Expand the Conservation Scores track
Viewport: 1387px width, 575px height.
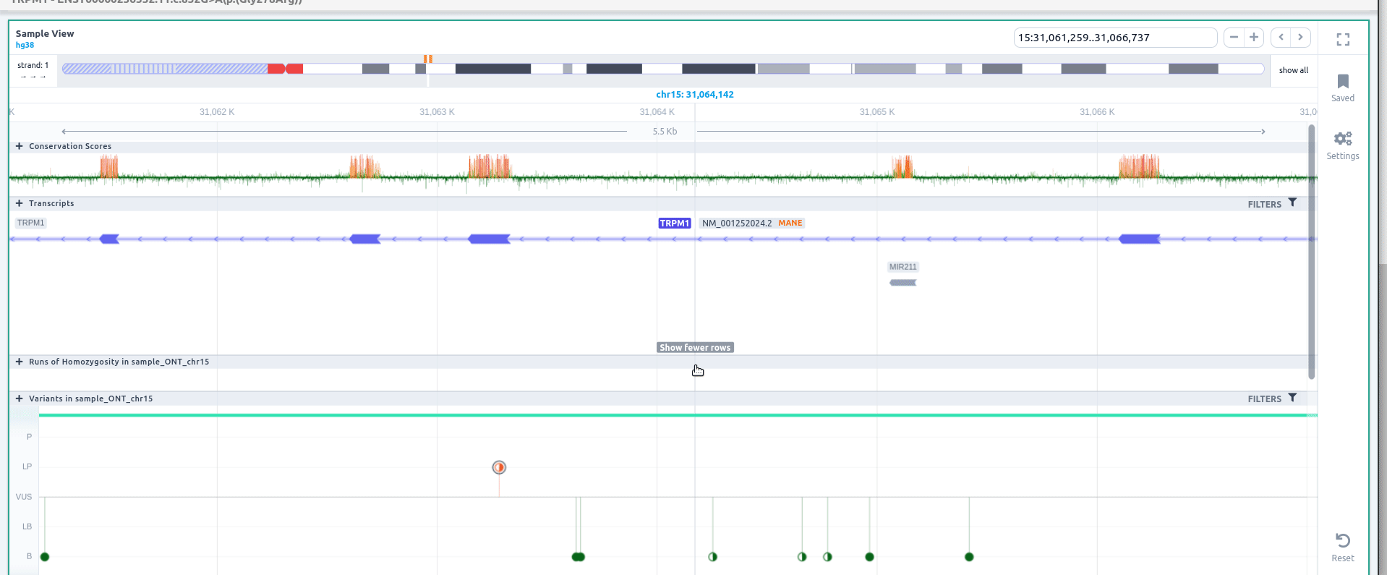click(20, 146)
